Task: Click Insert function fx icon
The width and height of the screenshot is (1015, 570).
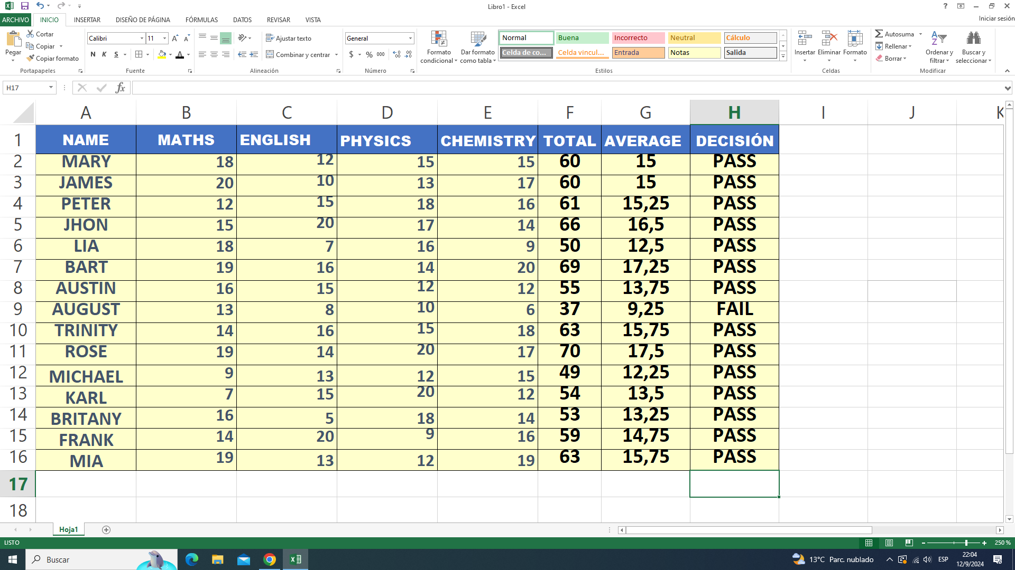Action: 121,88
